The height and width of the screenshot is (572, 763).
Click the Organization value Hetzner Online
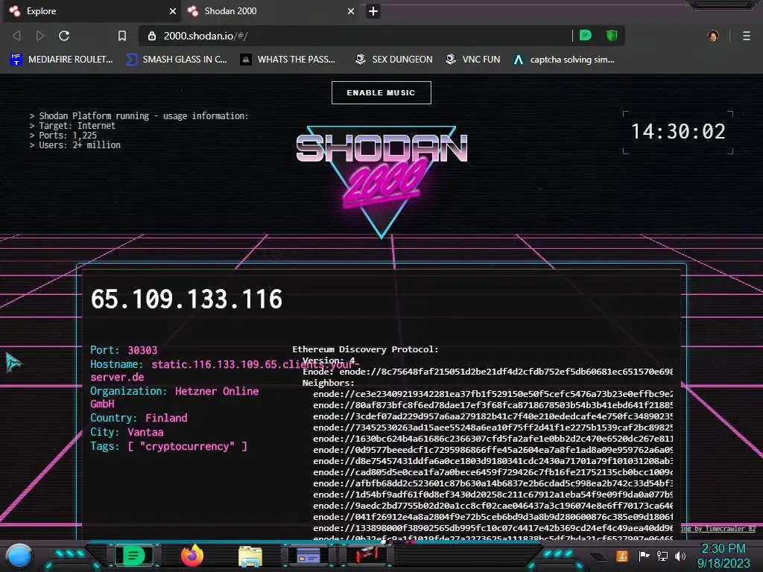click(x=217, y=391)
